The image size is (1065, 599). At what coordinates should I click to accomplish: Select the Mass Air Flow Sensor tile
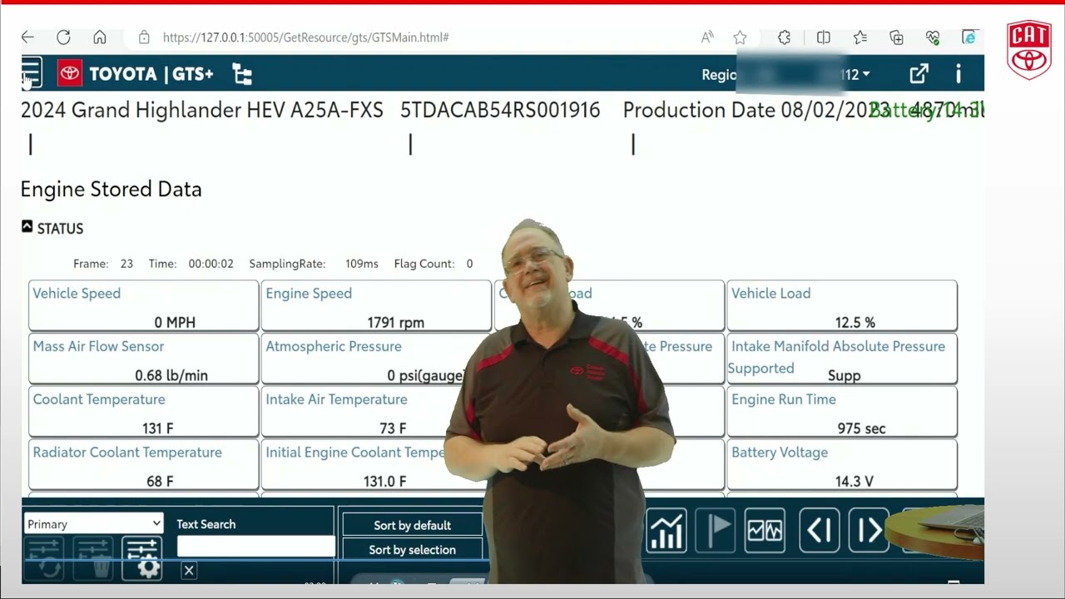tap(143, 359)
